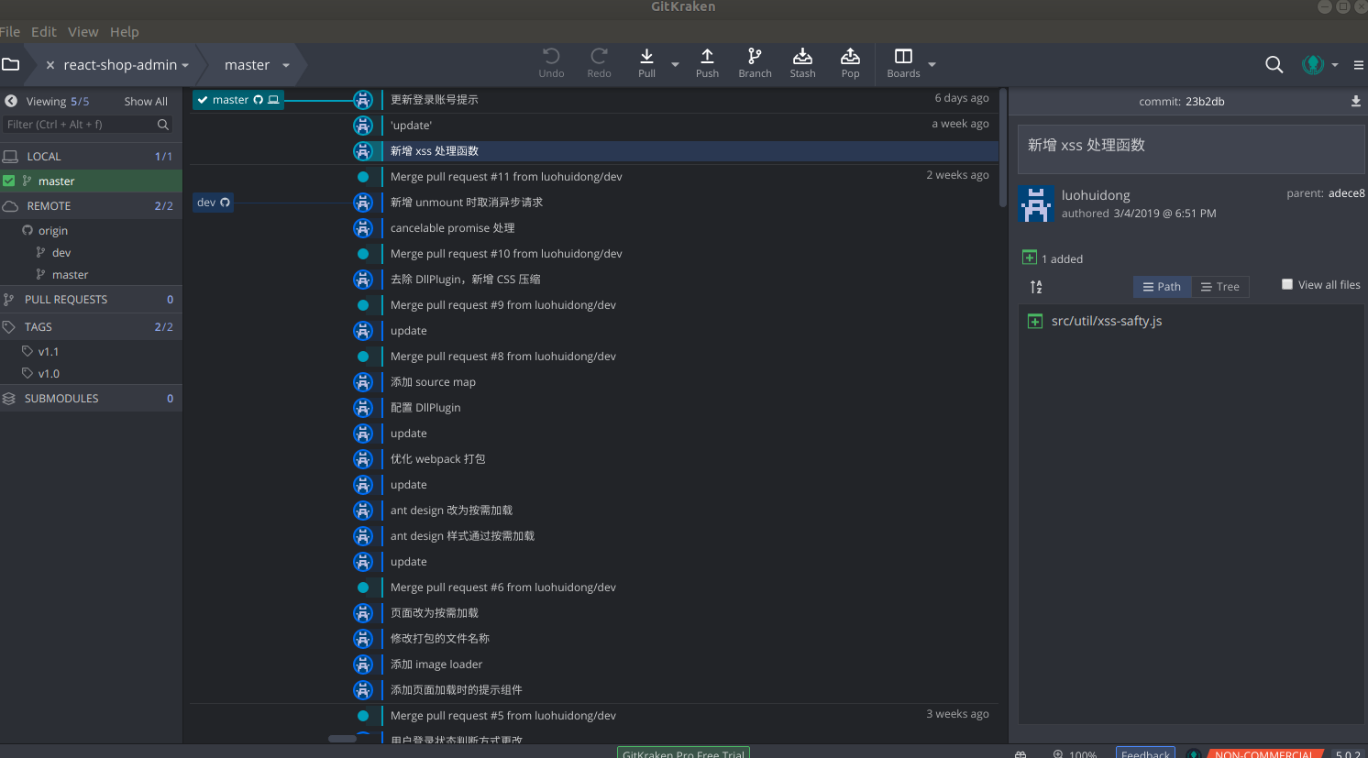
Task: Click the checked master branch label in graph
Action: (237, 100)
